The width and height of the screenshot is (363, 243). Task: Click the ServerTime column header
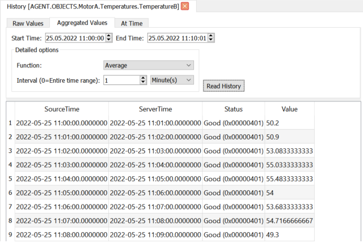click(155, 109)
